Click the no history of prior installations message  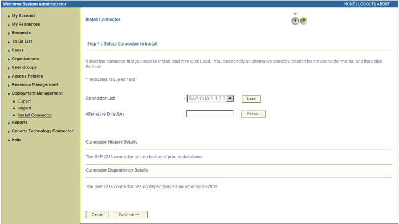(144, 157)
